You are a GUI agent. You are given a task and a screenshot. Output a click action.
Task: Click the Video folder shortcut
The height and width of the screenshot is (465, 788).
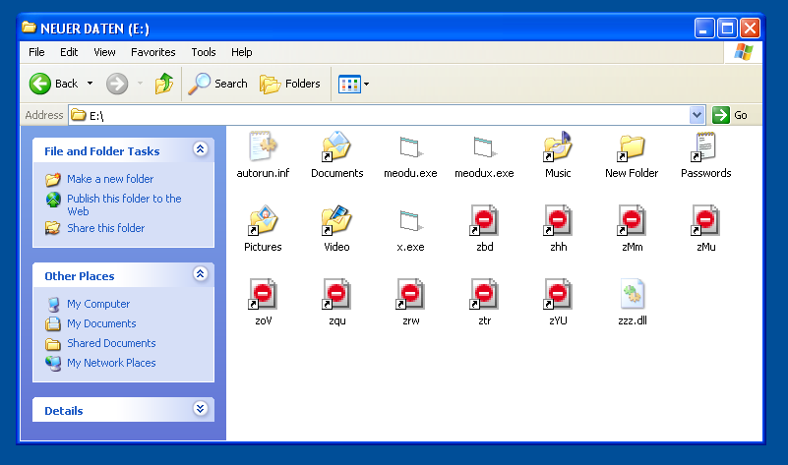336,221
